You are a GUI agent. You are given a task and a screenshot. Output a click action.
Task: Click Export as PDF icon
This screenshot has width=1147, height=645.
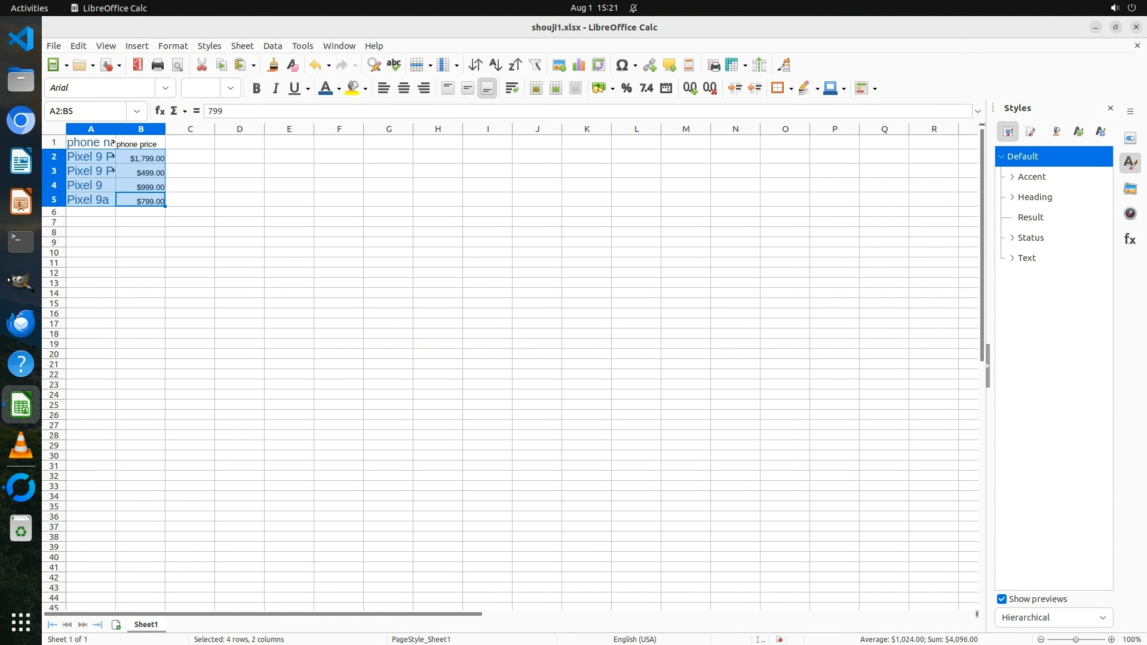(138, 65)
